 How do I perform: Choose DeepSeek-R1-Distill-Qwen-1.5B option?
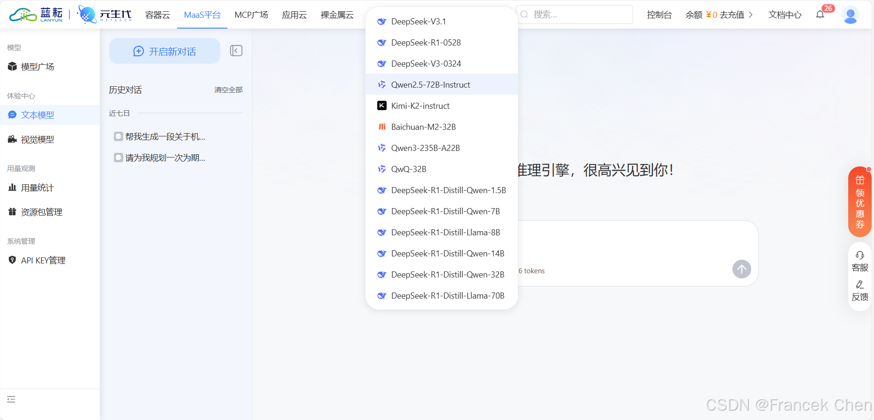[441, 190]
